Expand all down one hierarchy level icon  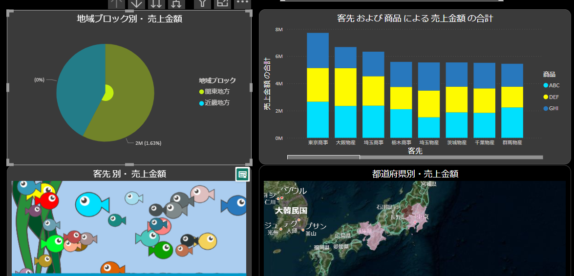[x=176, y=3]
